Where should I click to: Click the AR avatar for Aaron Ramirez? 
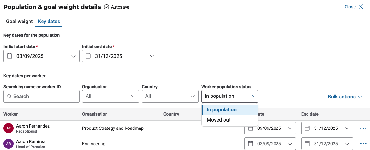(x=8, y=143)
